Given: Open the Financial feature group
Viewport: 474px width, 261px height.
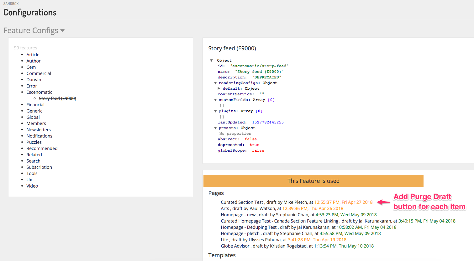Looking at the screenshot, I should pyautogui.click(x=35, y=105).
